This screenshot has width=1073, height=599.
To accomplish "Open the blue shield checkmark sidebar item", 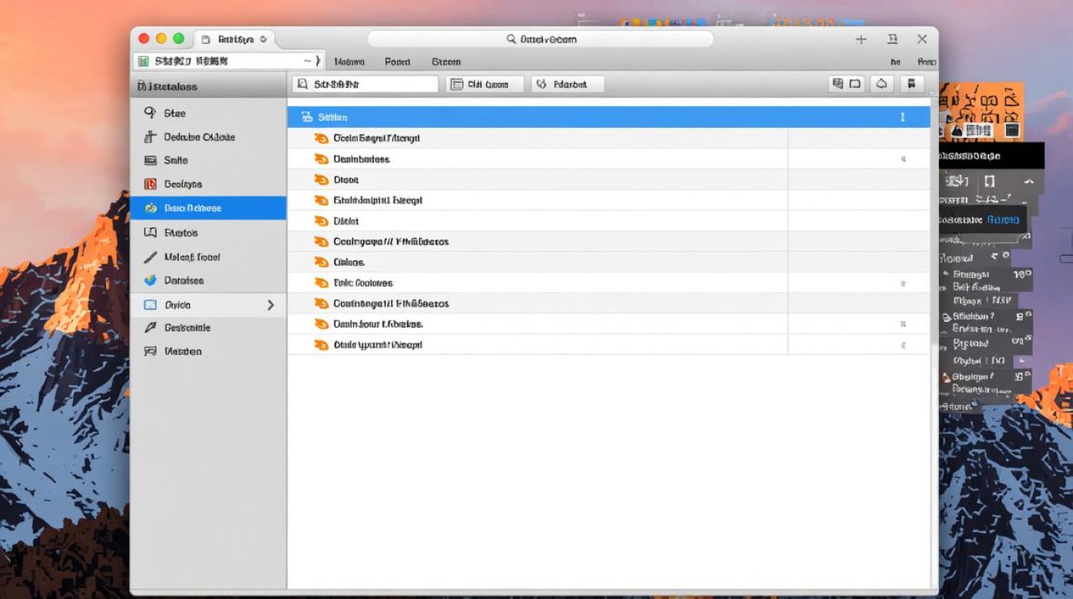I will [x=150, y=280].
